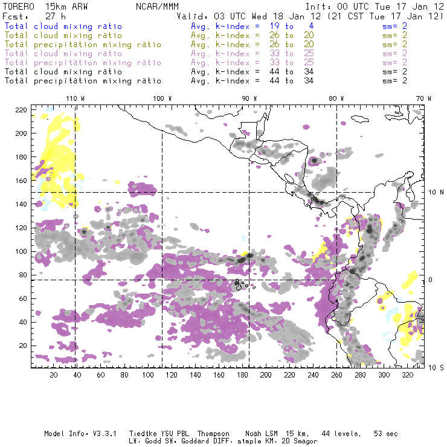The width and height of the screenshot is (447, 447).
Task: Click the "Model Info: V3.3.1" footer text
Action: (80, 434)
